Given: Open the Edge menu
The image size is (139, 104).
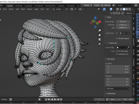Looking at the screenshot, I should [x=36, y=9].
